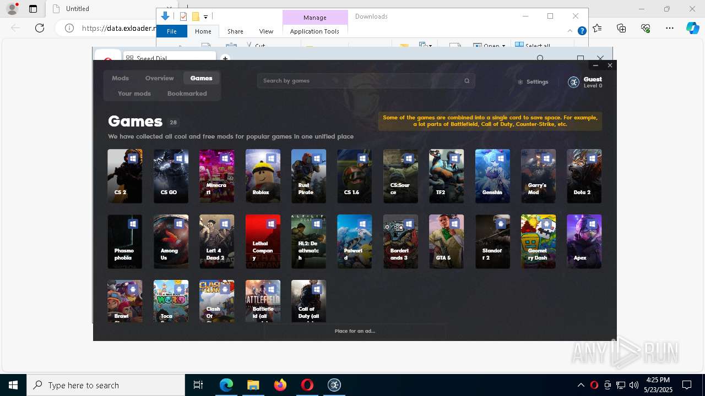Image resolution: width=705 pixels, height=396 pixels.
Task: Click the search magnifier icon in search box
Action: (x=467, y=81)
